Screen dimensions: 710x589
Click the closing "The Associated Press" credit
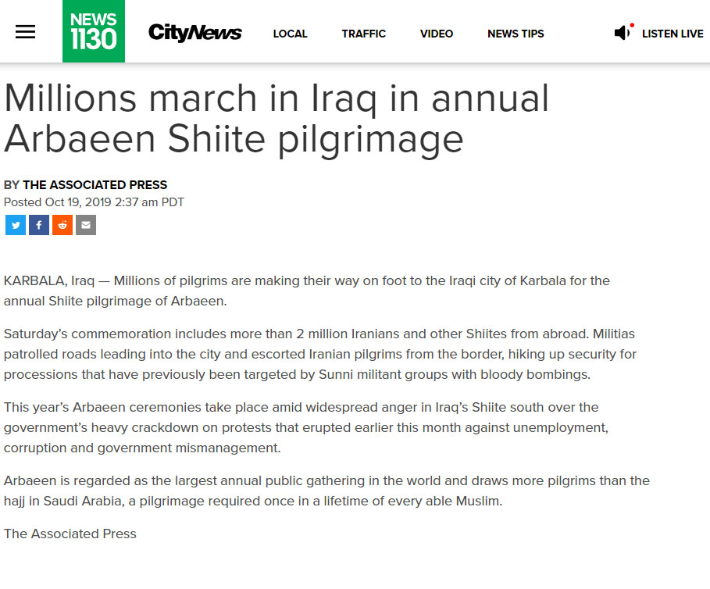tap(70, 534)
